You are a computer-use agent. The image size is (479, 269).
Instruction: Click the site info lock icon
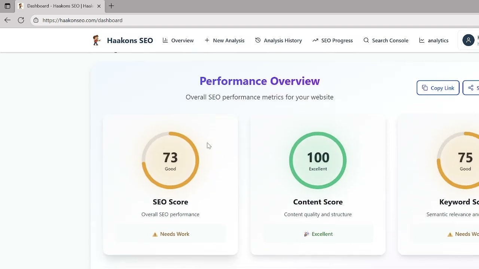pos(36,20)
